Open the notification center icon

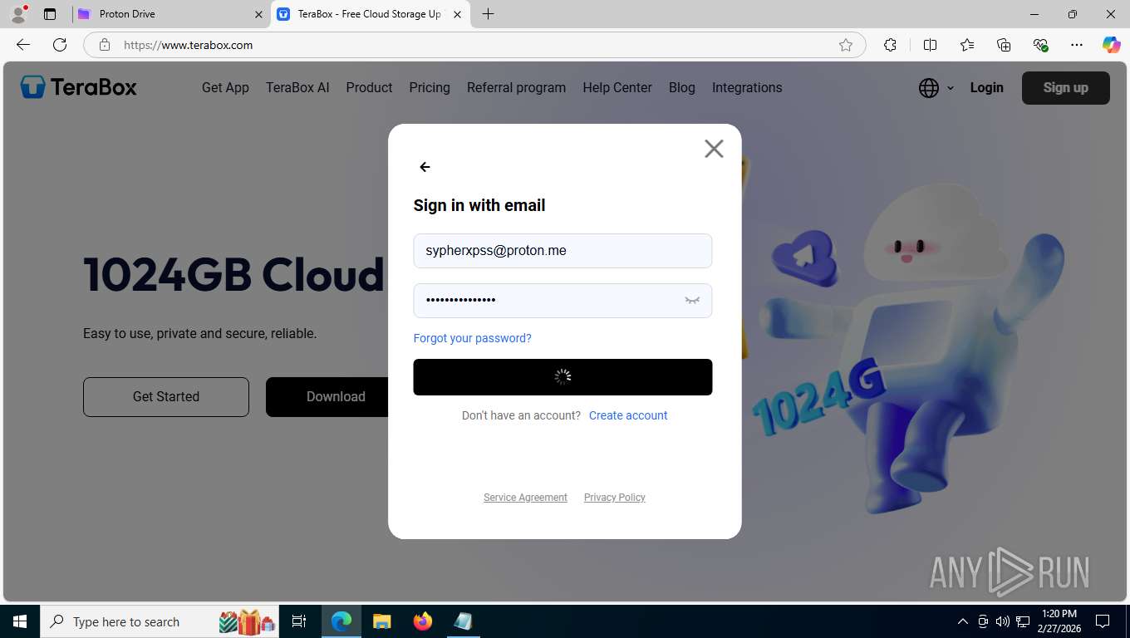tap(1103, 621)
